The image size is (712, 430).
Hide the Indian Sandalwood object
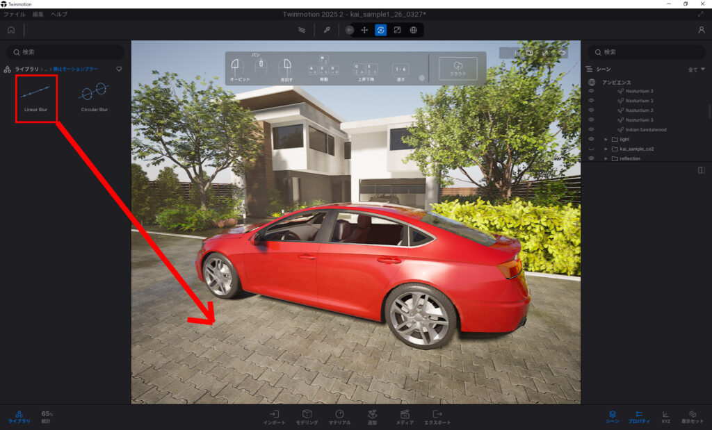pyautogui.click(x=591, y=130)
